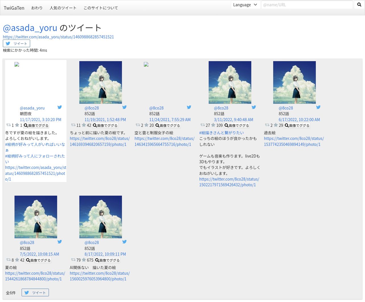Open the photo link in the @asada_yoru tweet text

click(36, 173)
